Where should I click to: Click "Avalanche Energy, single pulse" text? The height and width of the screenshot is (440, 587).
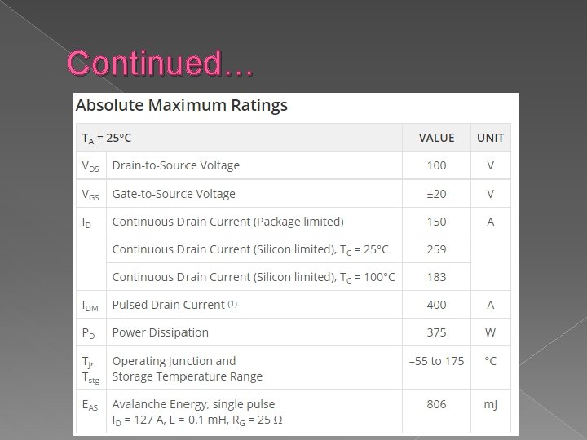coord(193,404)
